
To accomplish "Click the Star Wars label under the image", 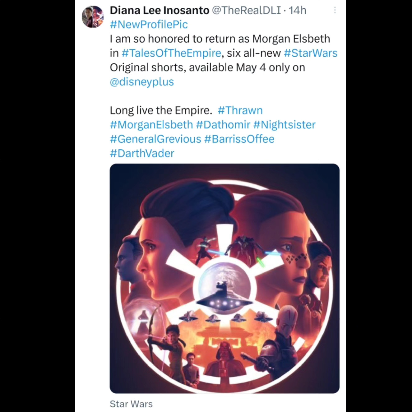I will point(131,404).
